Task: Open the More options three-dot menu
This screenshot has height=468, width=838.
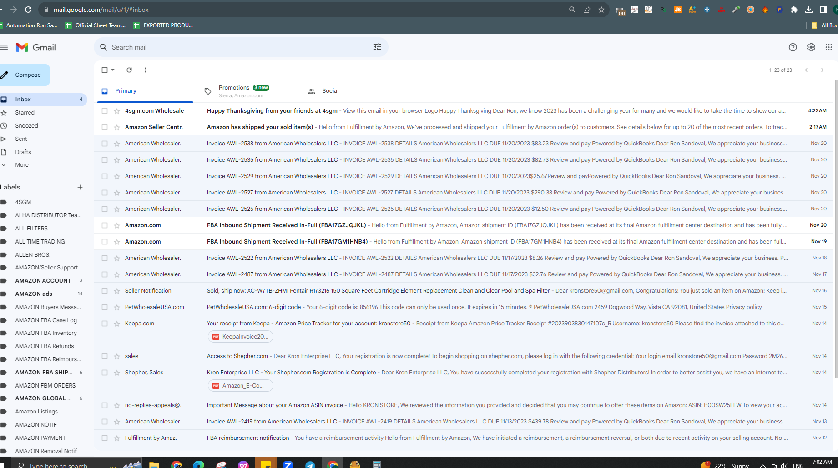Action: point(146,70)
